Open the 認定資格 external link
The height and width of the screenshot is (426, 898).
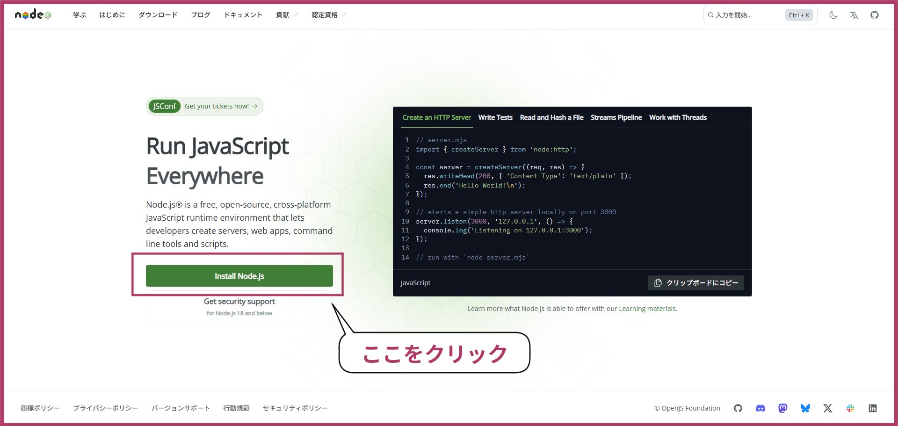(x=329, y=15)
